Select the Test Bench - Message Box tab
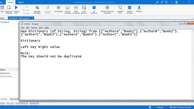194x109 pixels. click(x=20, y=18)
